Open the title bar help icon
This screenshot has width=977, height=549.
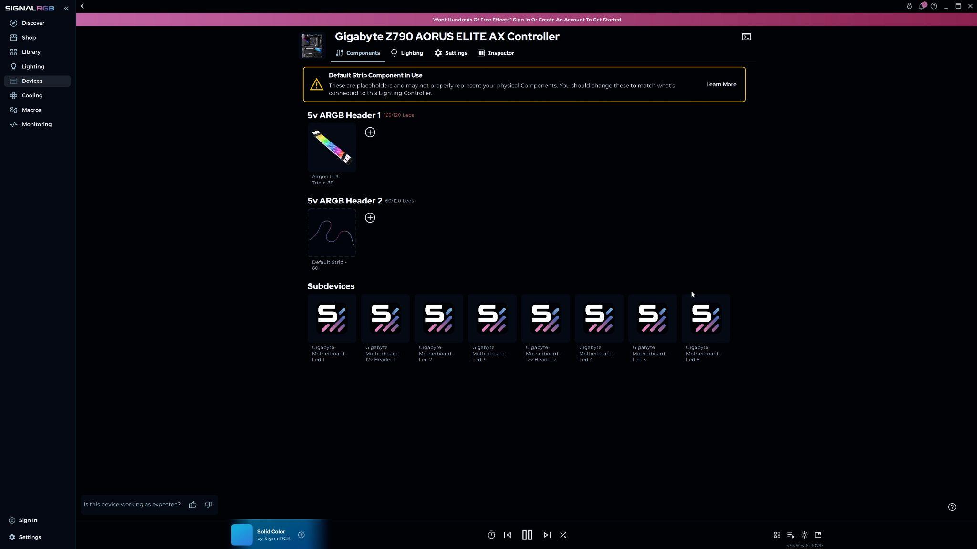[x=934, y=6]
